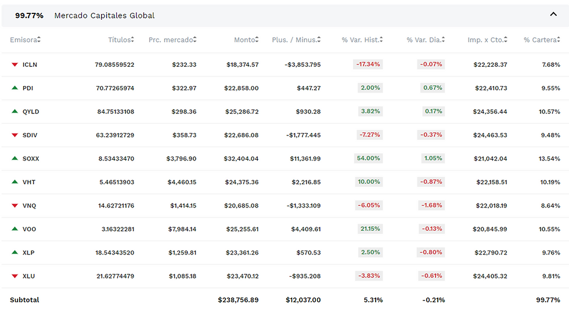Click the green up arrow beside PDI
The height and width of the screenshot is (311, 569).
tap(15, 88)
